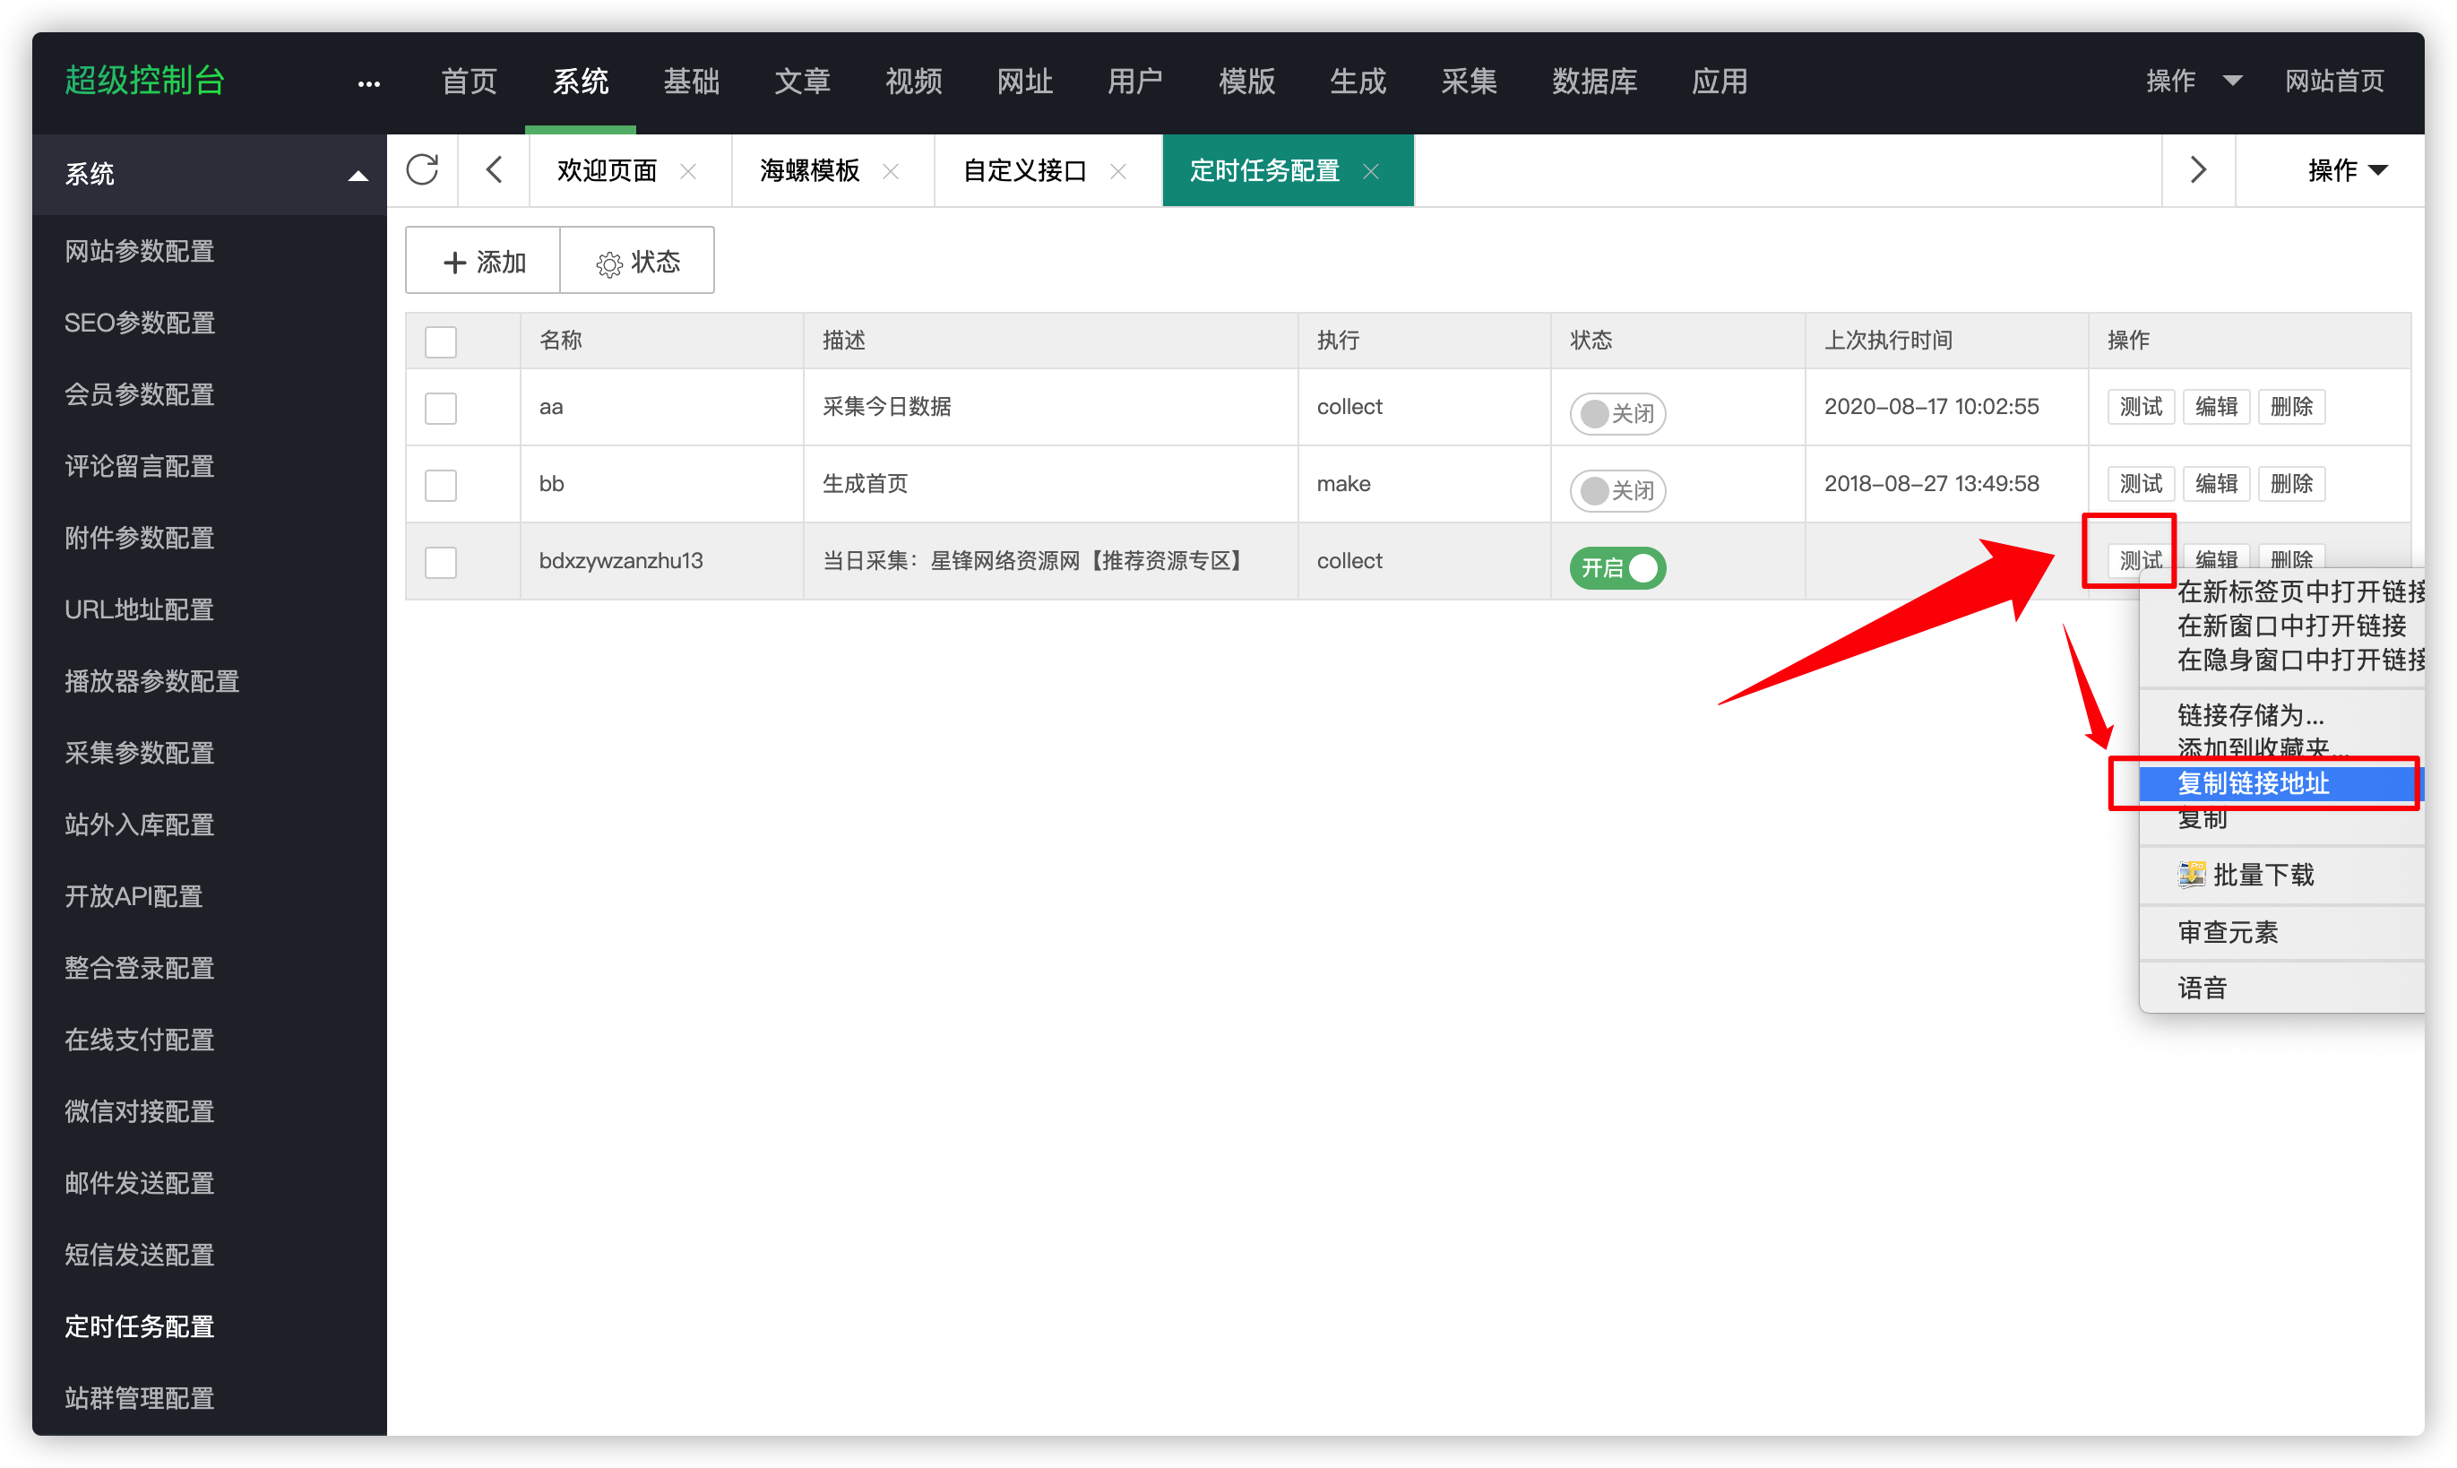
Task: Close the 定时任务配置 tab
Action: click(x=1371, y=171)
